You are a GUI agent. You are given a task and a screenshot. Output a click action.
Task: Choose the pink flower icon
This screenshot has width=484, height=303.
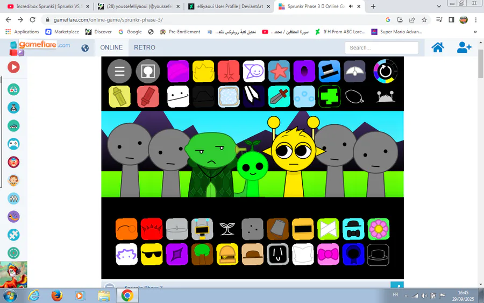click(x=379, y=229)
